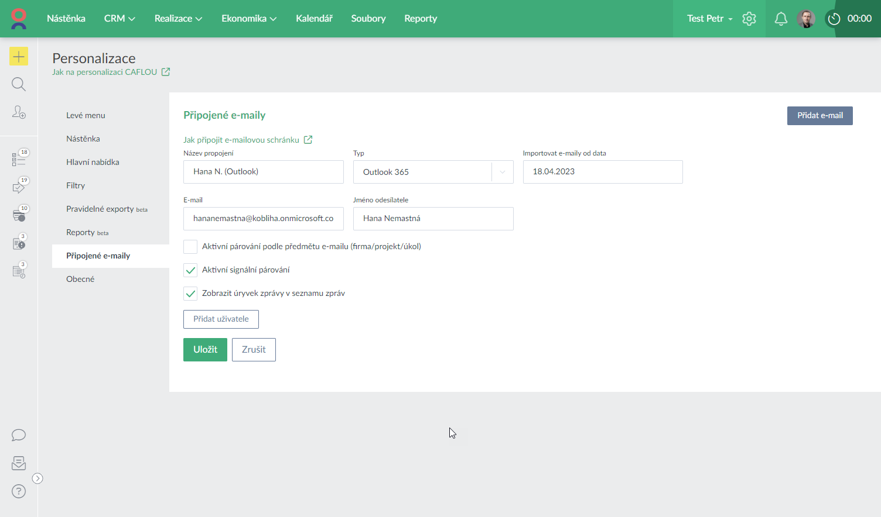Click the mail inbox sidebar icon
The image size is (881, 517).
pyautogui.click(x=19, y=463)
